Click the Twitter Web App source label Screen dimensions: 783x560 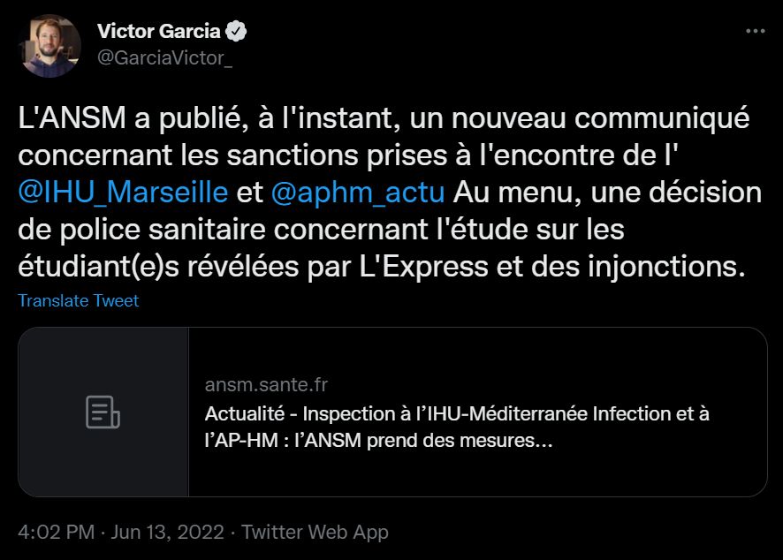pyautogui.click(x=315, y=533)
